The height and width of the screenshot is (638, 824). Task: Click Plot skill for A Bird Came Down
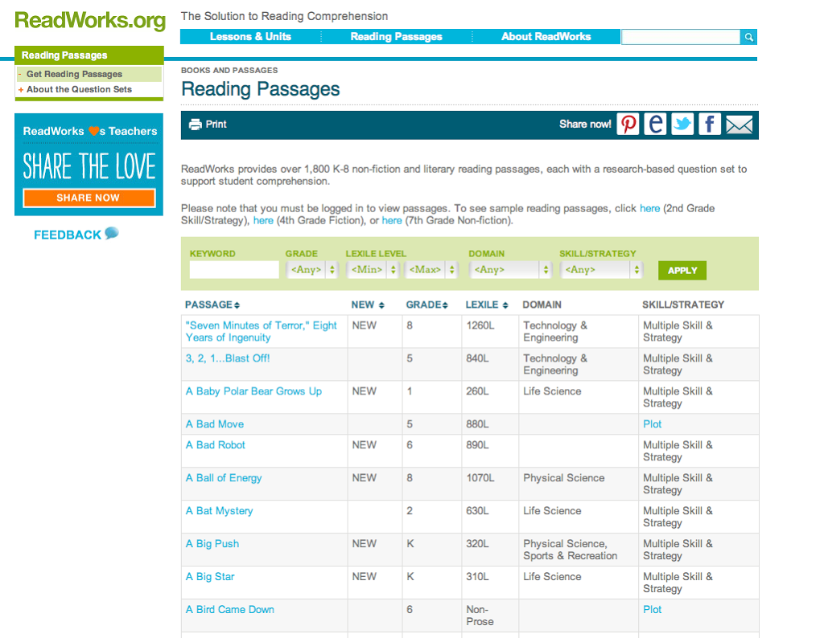(x=652, y=610)
